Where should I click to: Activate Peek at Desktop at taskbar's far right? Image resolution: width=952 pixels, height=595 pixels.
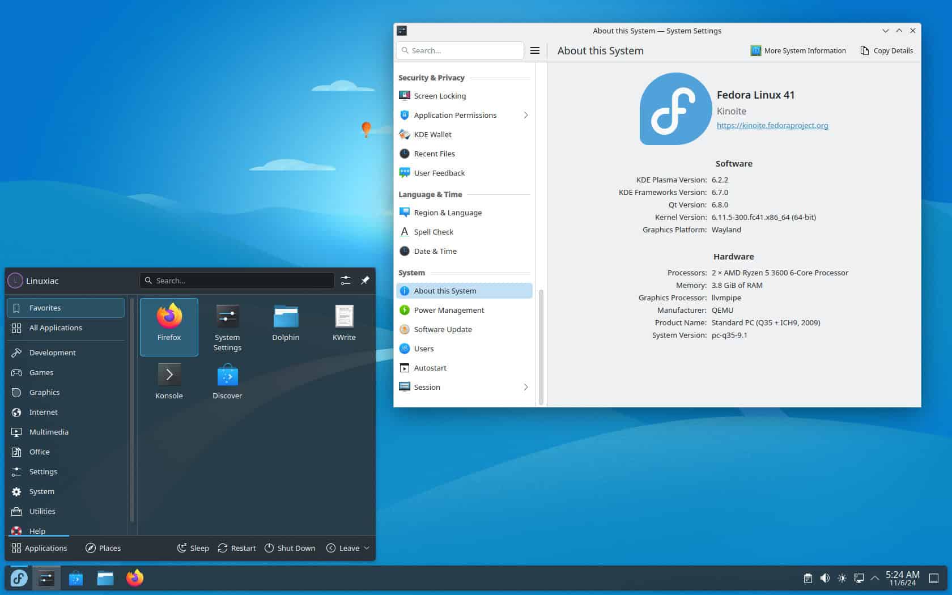tap(935, 578)
